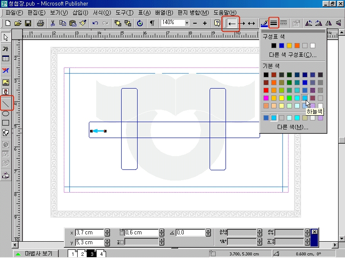Go to page 1 tab

point(72,254)
